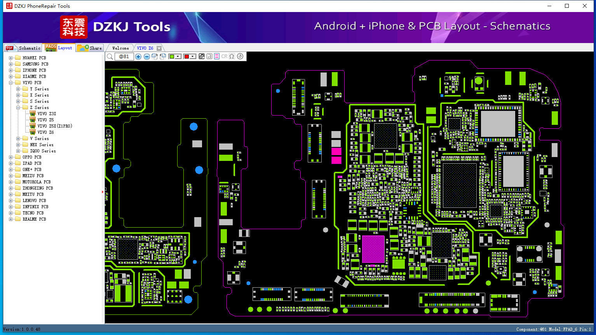Click the X Series folder icon
The image size is (596, 335).
pyautogui.click(x=25, y=95)
